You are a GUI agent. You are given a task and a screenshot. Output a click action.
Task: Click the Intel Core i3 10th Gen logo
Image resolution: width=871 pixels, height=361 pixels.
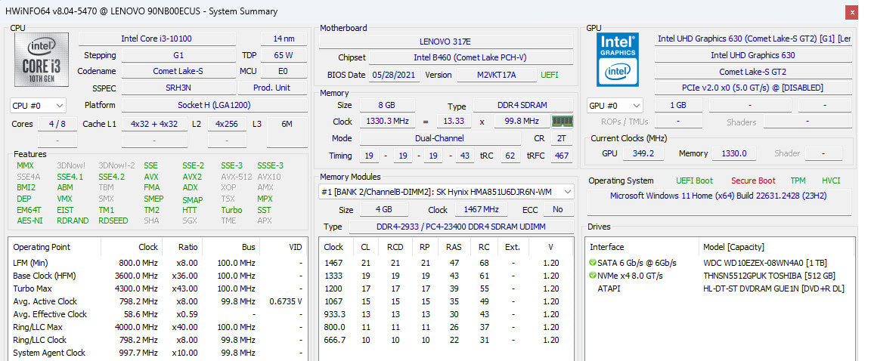tap(42, 60)
